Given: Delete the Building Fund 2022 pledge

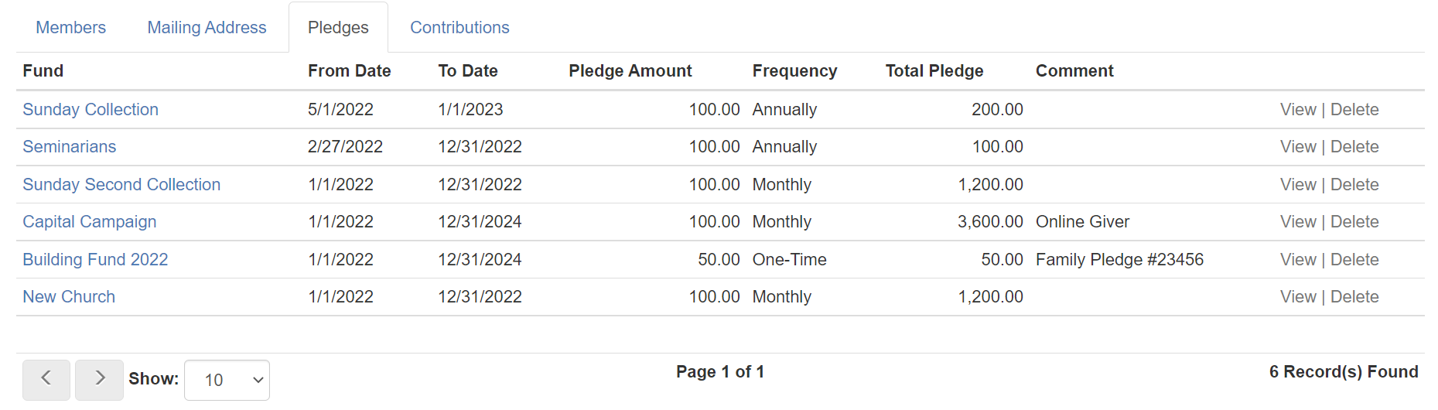Looking at the screenshot, I should coord(1354,260).
